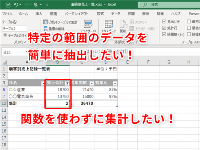Image resolution: width=200 pixels, height=150 pixels.
Task: Click the テーブルのサイズ変更 button
Action: (x=15, y=35)
